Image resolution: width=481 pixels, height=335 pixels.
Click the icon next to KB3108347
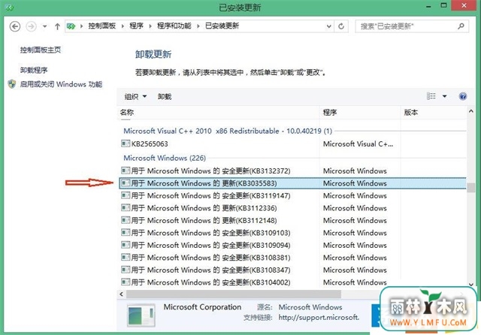(126, 270)
